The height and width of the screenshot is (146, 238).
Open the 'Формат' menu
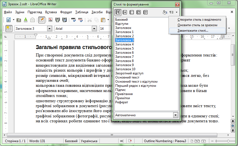tap(66, 12)
